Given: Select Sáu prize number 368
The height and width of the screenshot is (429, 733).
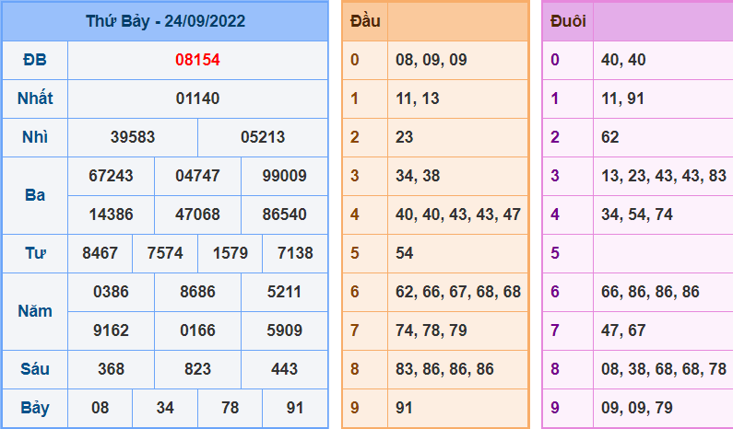Looking at the screenshot, I should pos(112,370).
